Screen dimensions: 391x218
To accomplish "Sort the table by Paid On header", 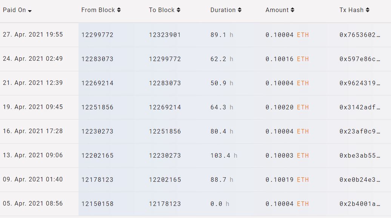I will tap(14, 10).
